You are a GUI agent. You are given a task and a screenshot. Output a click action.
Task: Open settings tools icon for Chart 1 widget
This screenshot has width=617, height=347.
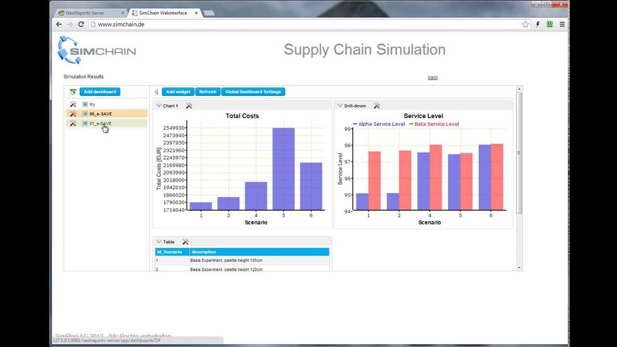point(189,106)
